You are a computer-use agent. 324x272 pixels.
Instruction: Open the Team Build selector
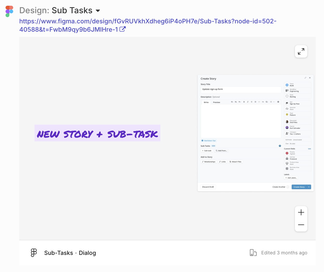(x=298, y=85)
